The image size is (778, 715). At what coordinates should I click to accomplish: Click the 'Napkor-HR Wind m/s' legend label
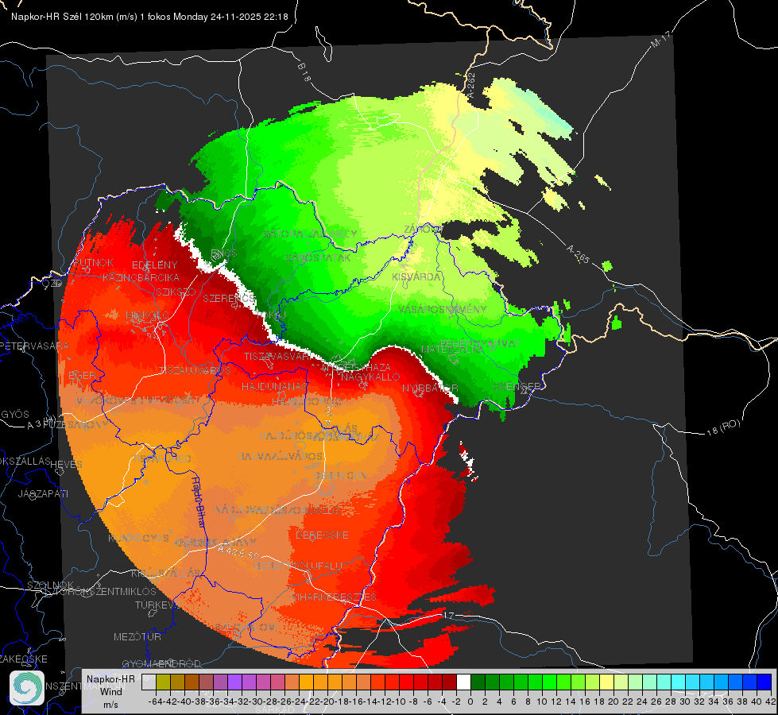[x=110, y=691]
